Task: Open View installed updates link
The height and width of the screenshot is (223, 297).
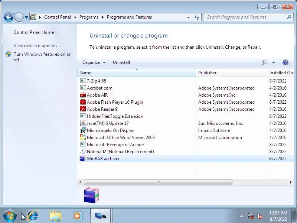Action: click(35, 46)
